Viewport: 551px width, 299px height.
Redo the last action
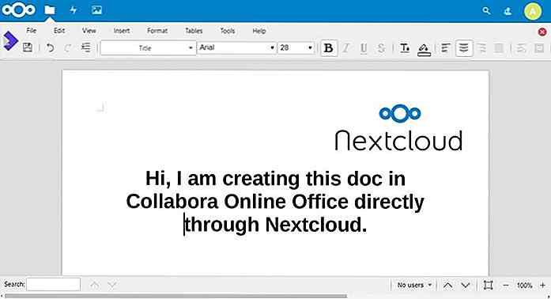pyautogui.click(x=67, y=47)
